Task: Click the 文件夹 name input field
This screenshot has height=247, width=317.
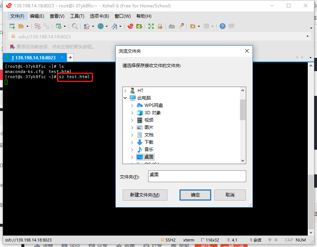Action: (197, 176)
